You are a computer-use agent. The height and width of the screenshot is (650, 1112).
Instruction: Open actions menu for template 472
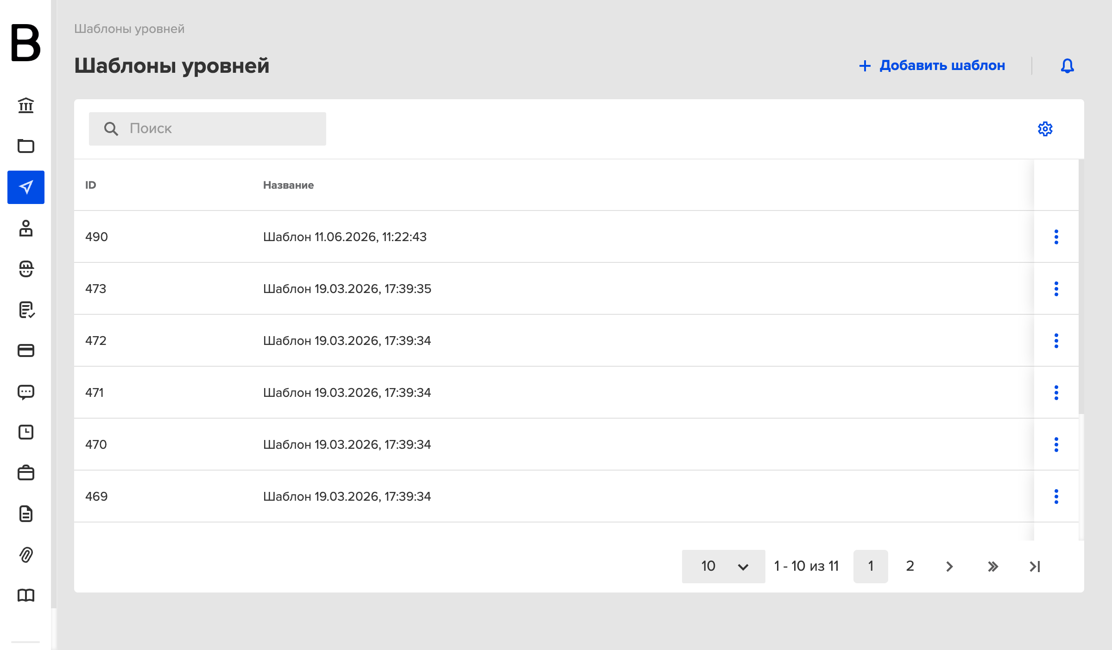[1056, 341]
